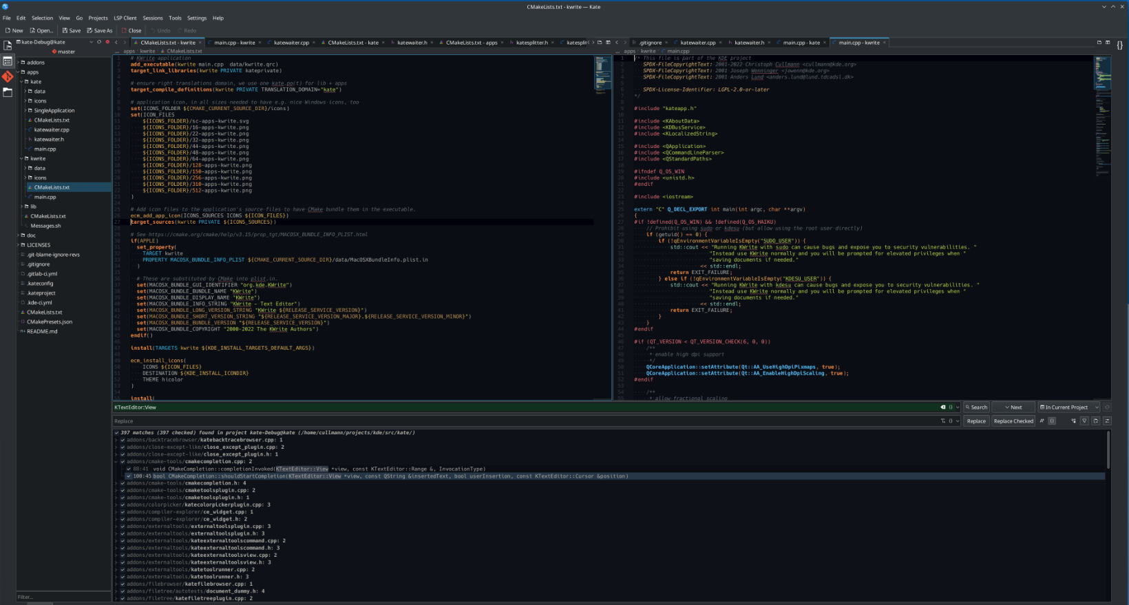The width and height of the screenshot is (1129, 605).
Task: Clear the search field text
Action: (943, 407)
